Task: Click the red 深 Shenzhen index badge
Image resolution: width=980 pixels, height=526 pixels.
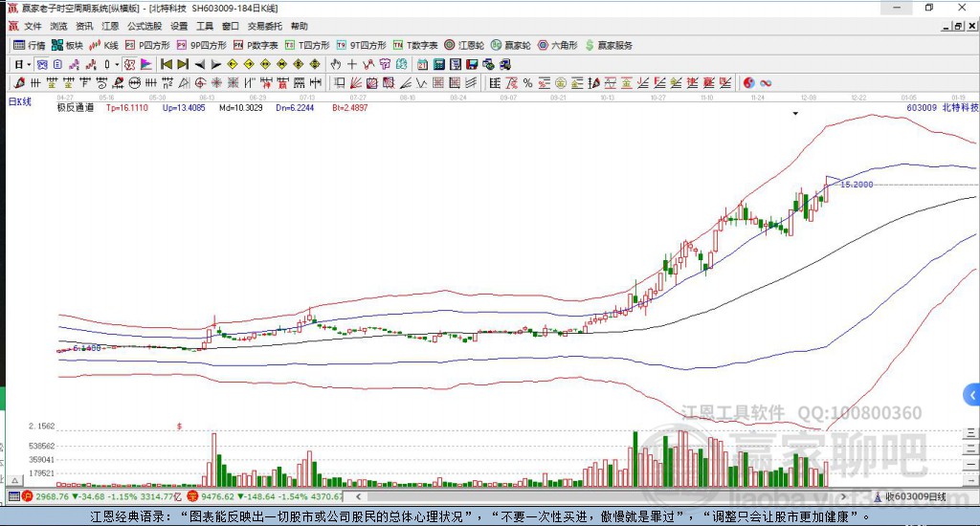Action: [192, 496]
